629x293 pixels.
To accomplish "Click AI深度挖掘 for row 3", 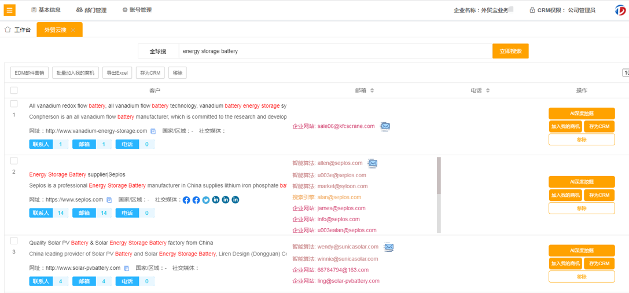I will (x=582, y=251).
